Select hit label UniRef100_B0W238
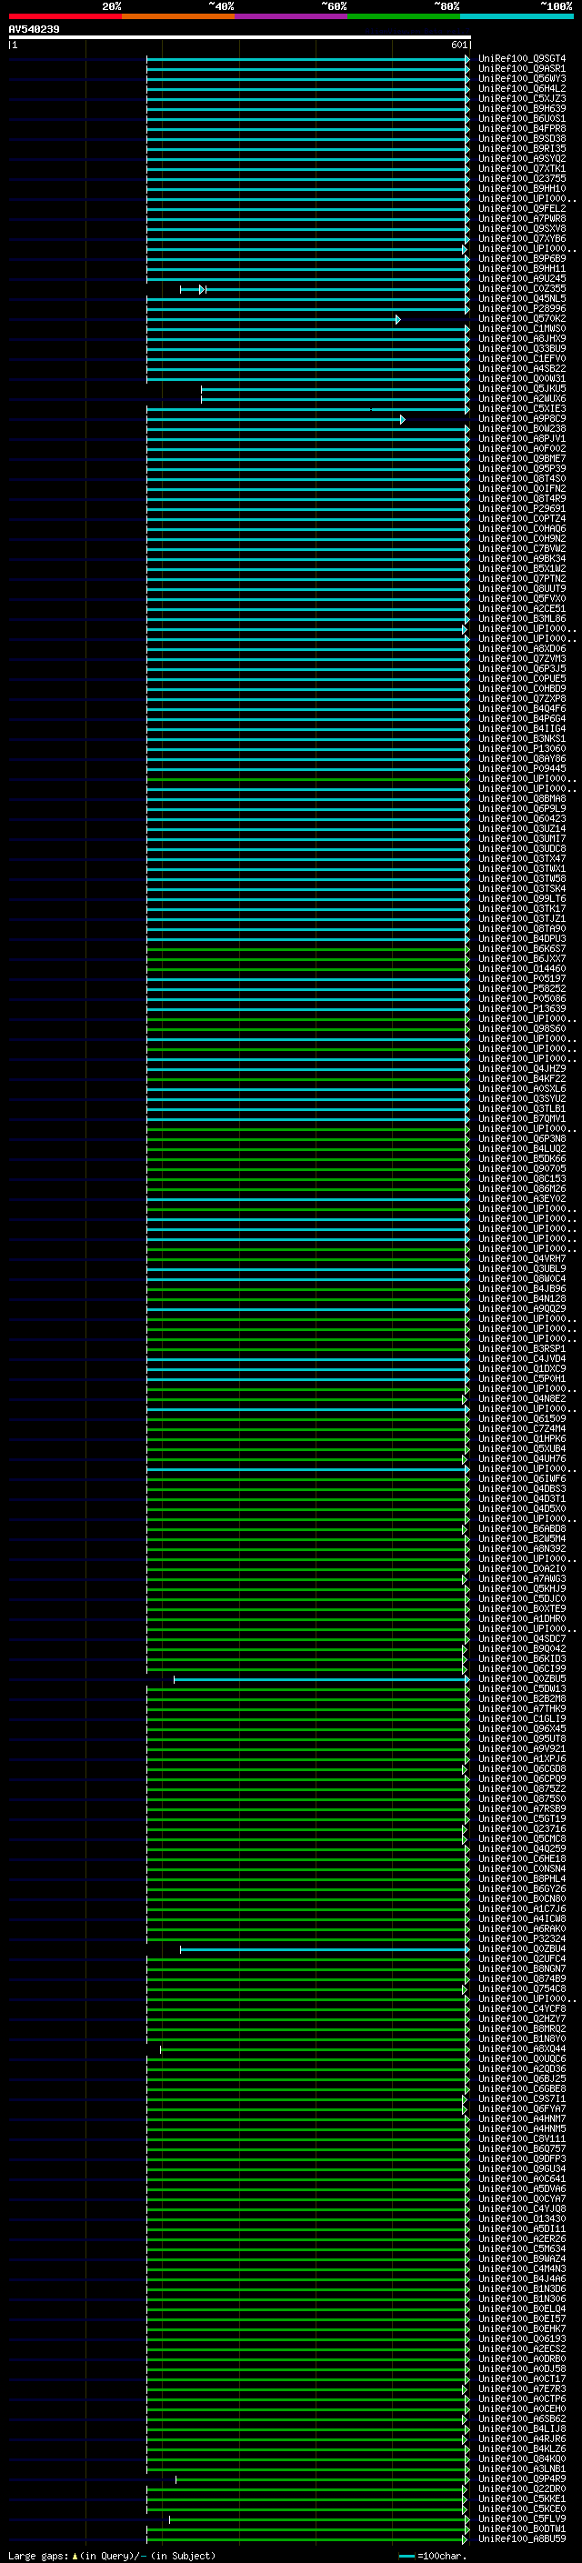The image size is (582, 2563). pos(521,429)
